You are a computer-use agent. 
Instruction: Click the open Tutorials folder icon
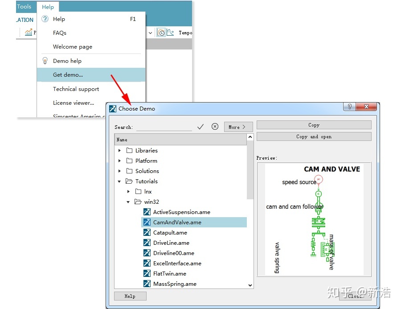click(129, 181)
